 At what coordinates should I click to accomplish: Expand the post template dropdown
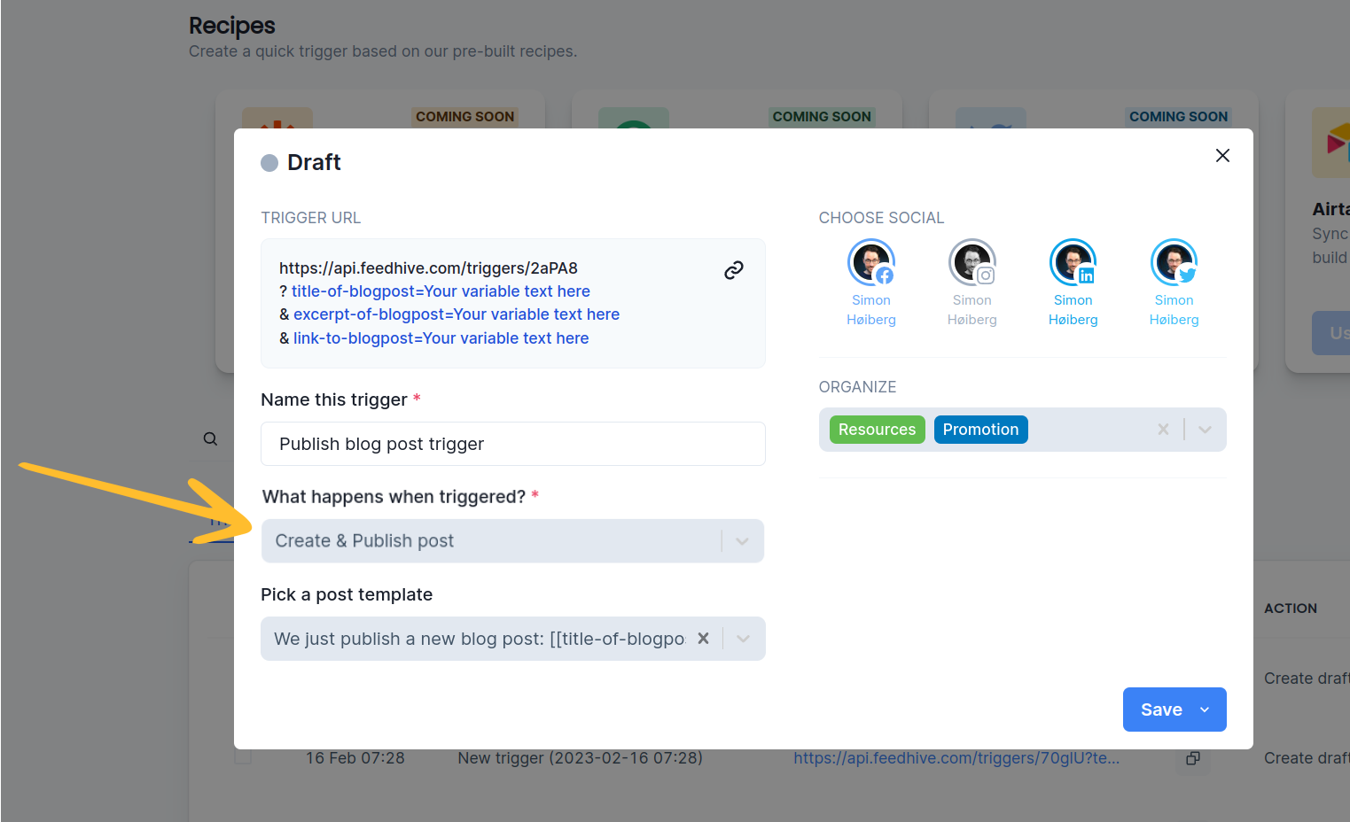[x=743, y=639]
